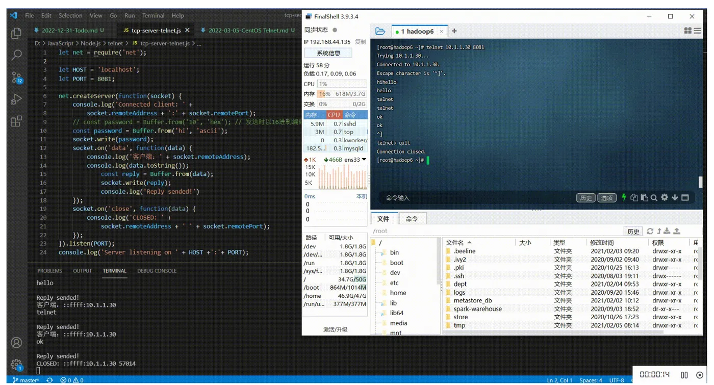Add new FinalShell tab with plus icon
The height and width of the screenshot is (385, 714).
coord(454,31)
